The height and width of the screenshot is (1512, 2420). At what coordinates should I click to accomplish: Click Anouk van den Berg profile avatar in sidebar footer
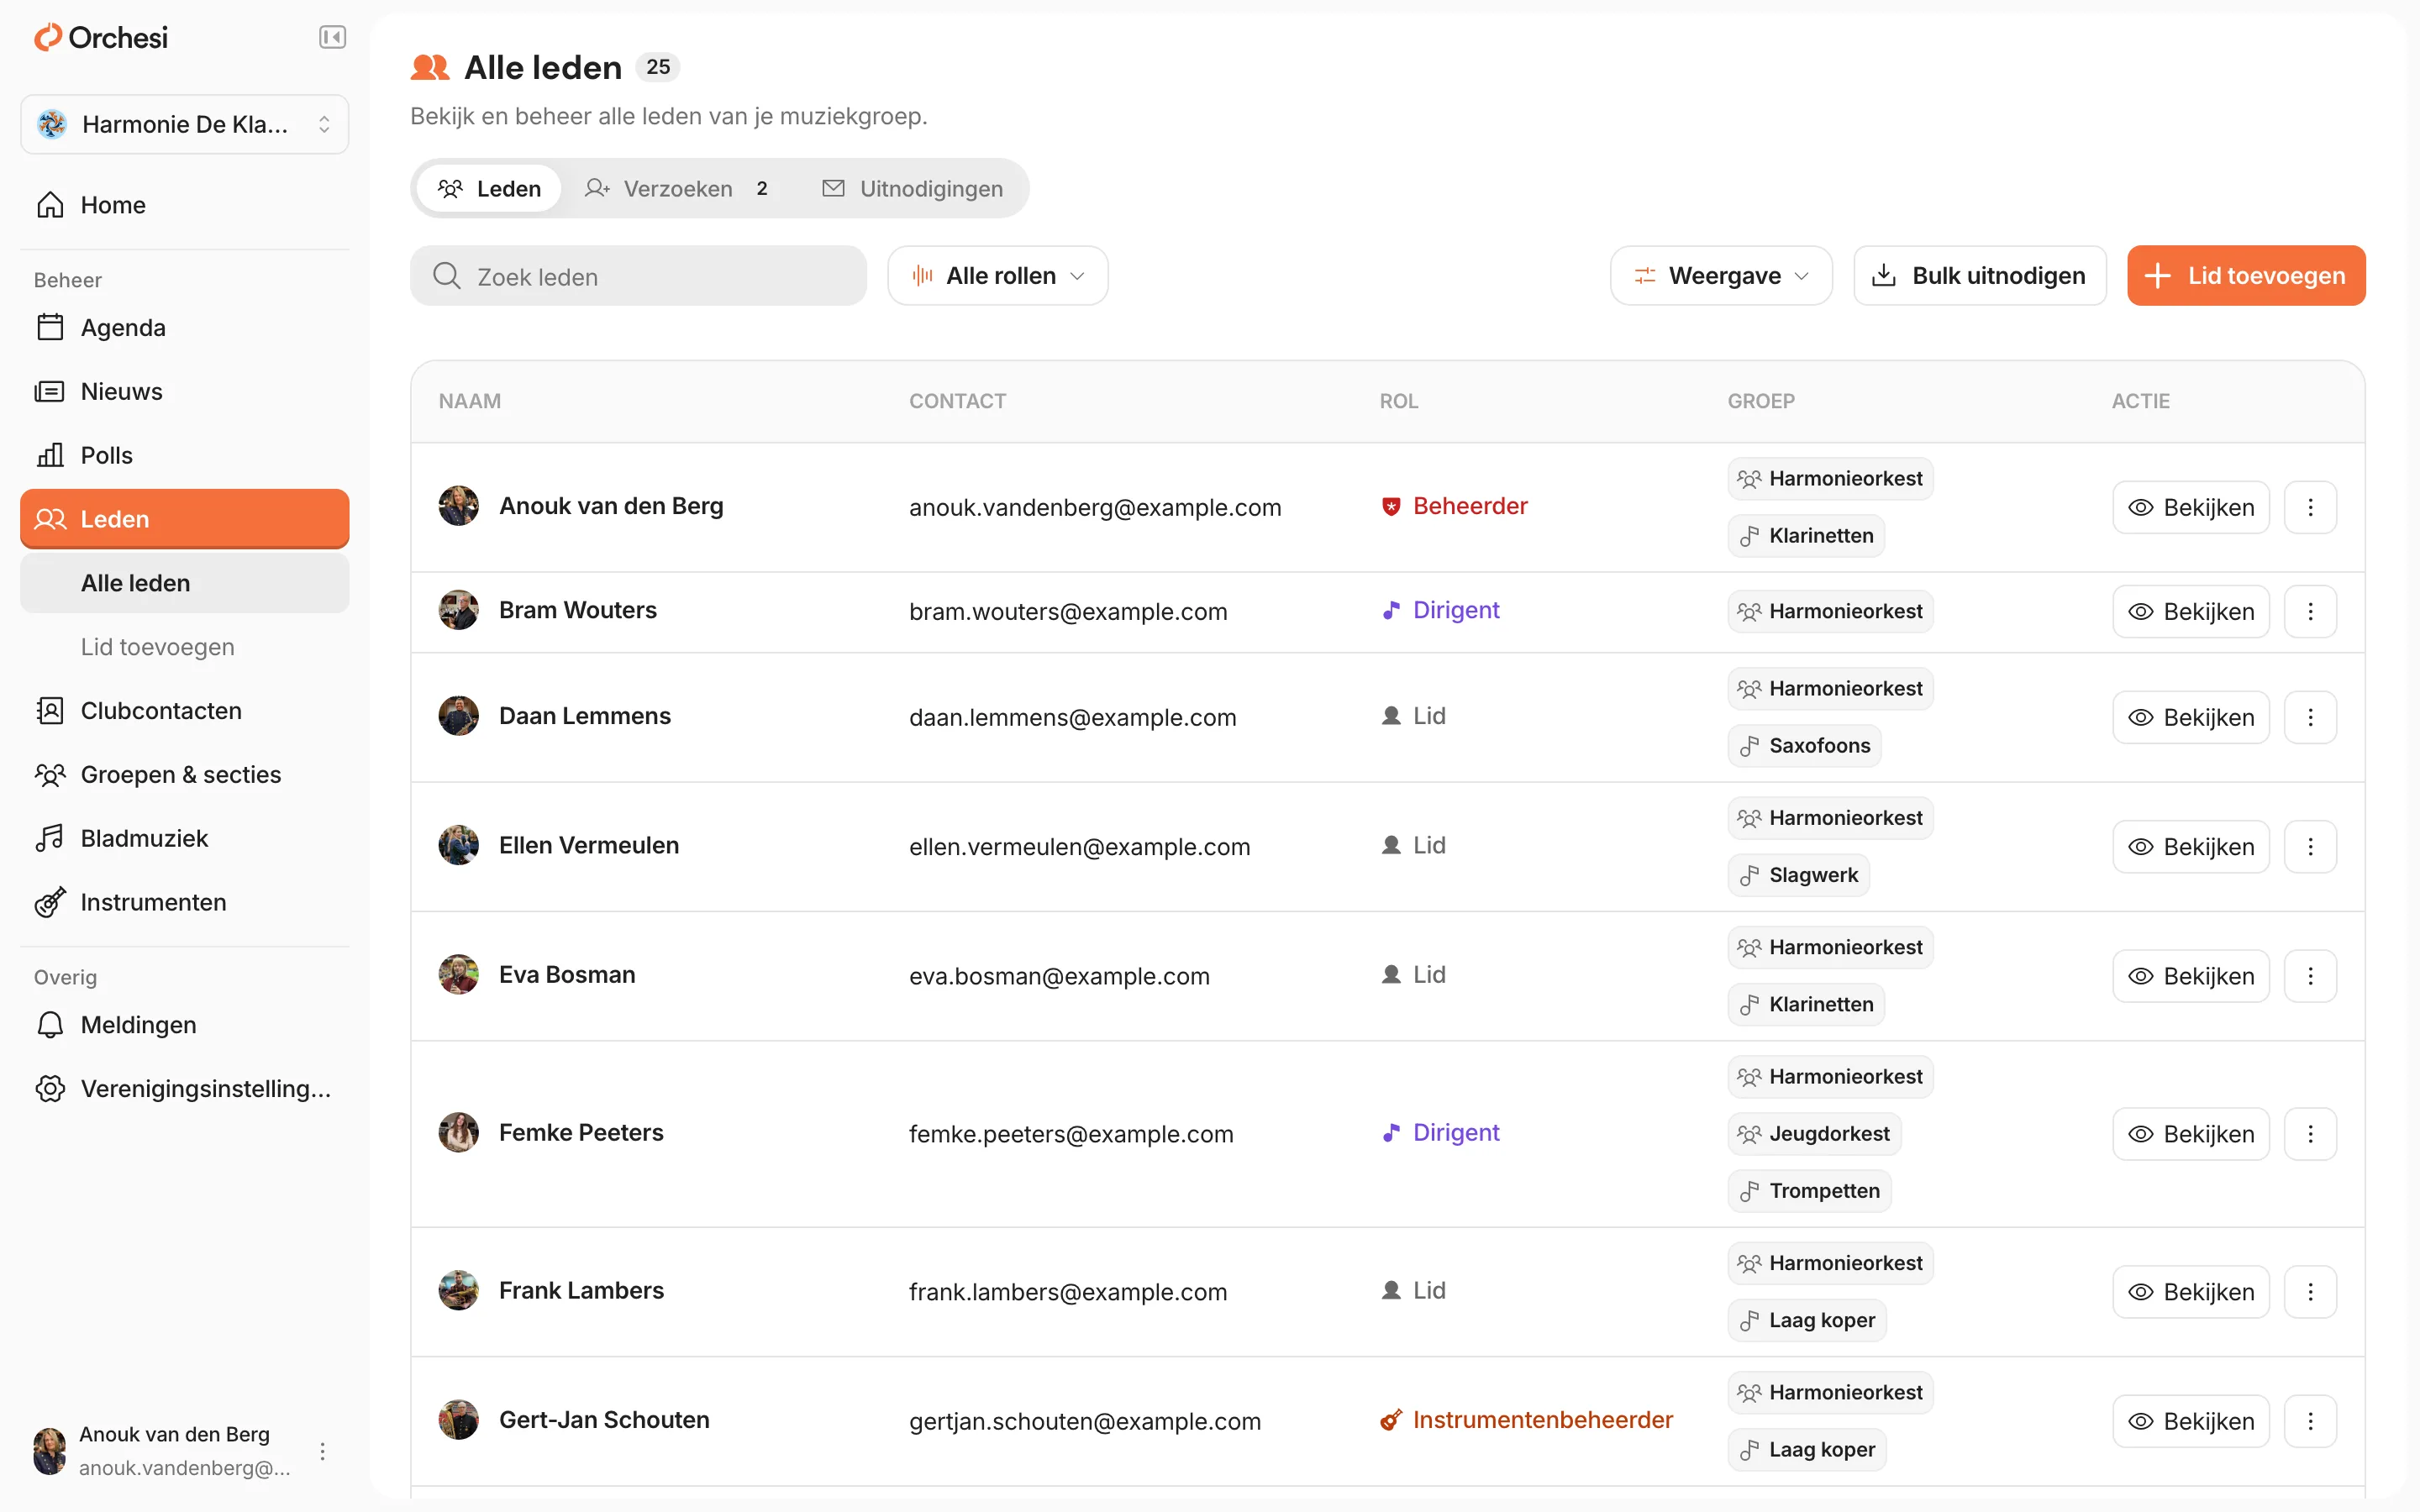(x=49, y=1451)
